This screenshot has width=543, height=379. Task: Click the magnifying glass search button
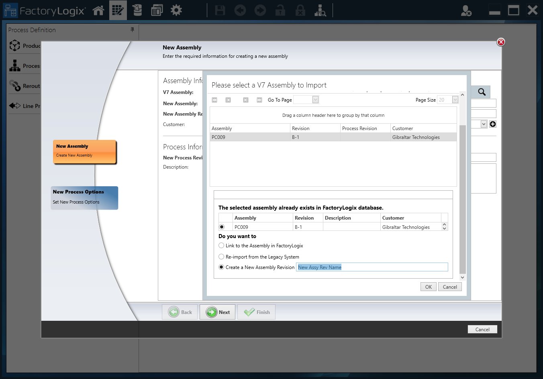point(482,92)
